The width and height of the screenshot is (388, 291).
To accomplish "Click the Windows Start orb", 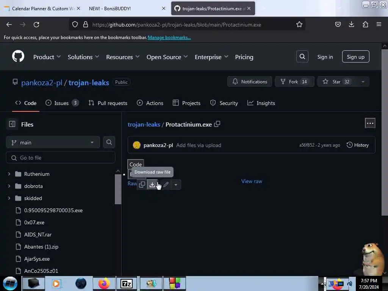I will pyautogui.click(x=10, y=283).
